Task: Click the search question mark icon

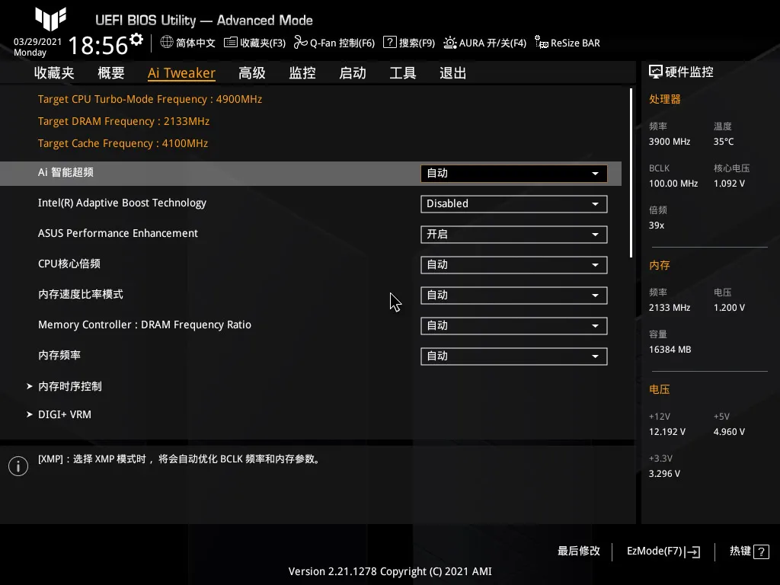Action: (x=389, y=43)
